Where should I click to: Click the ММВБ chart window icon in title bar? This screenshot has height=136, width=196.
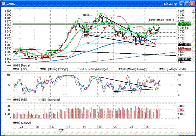click(x=4, y=4)
